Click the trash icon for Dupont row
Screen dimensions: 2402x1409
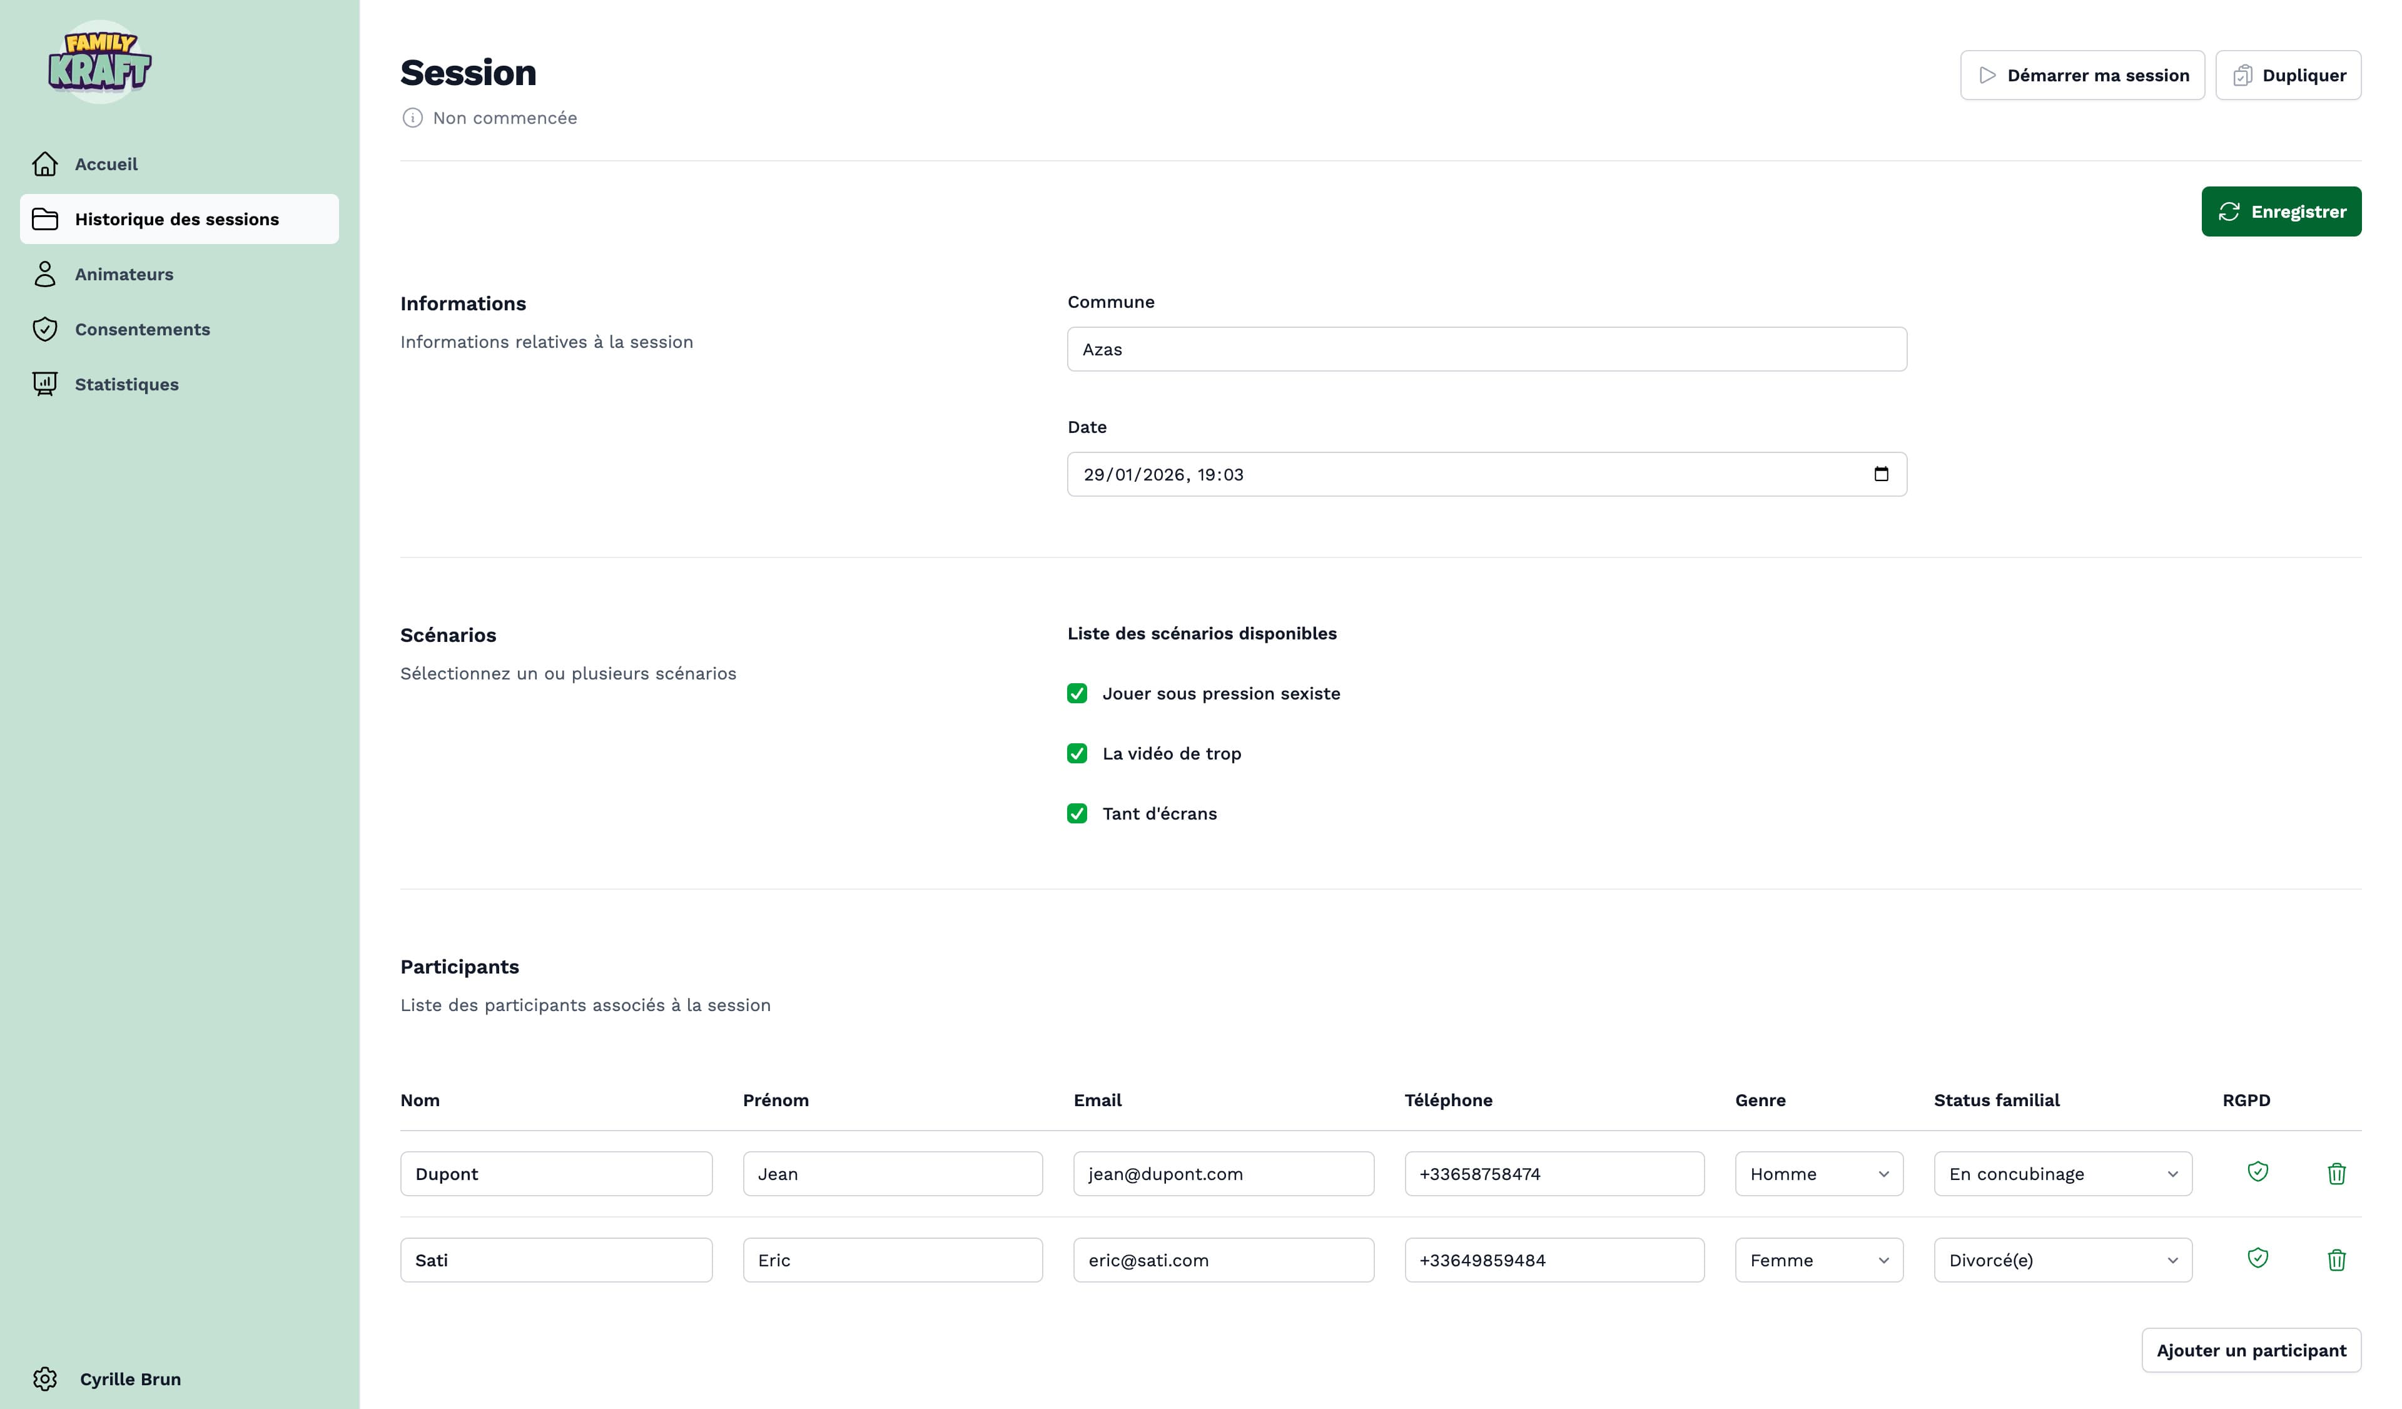tap(2336, 1174)
